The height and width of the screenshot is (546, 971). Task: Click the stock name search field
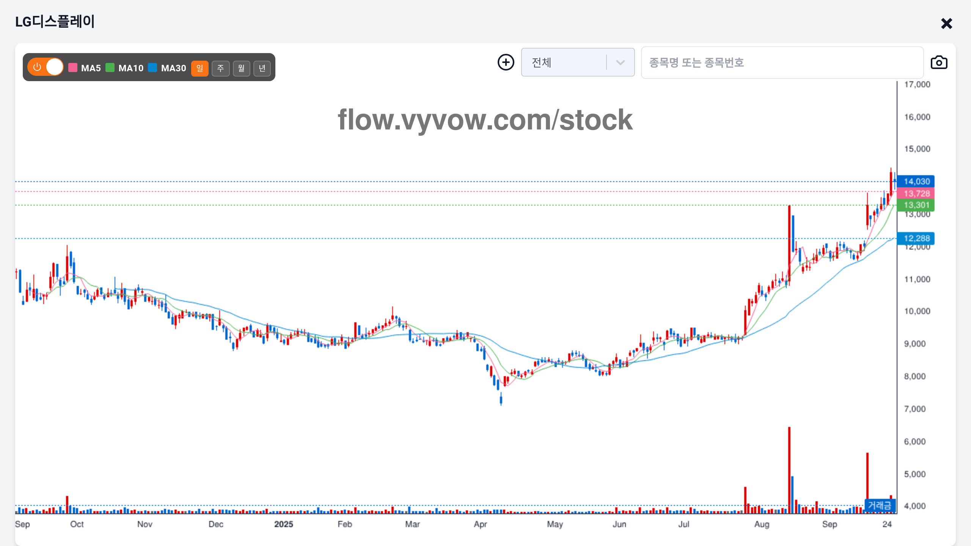click(x=781, y=63)
